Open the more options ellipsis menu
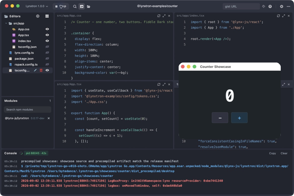The height and width of the screenshot is (196, 294). (288, 6)
